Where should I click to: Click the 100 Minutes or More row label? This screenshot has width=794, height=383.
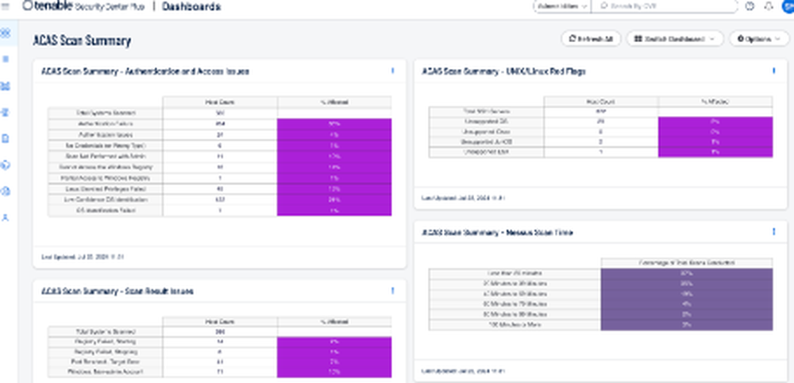click(515, 325)
